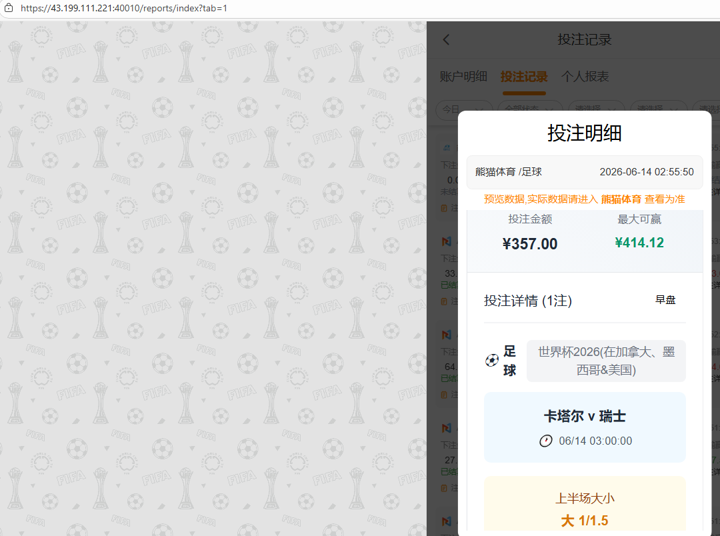Click the 投注记录 page header title
Image resolution: width=720 pixels, height=536 pixels.
pos(585,40)
